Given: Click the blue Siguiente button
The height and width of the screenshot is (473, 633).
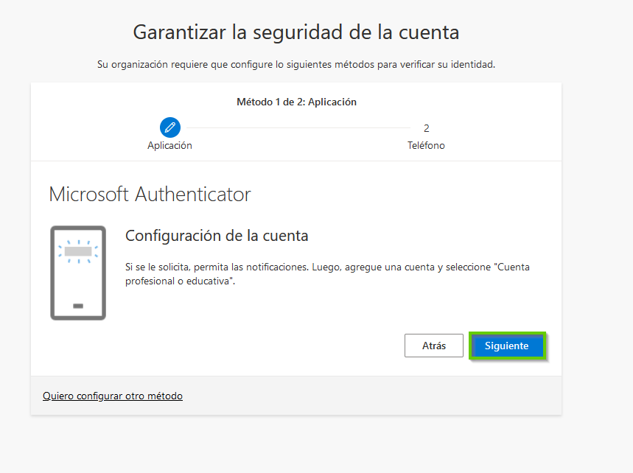Looking at the screenshot, I should [507, 346].
